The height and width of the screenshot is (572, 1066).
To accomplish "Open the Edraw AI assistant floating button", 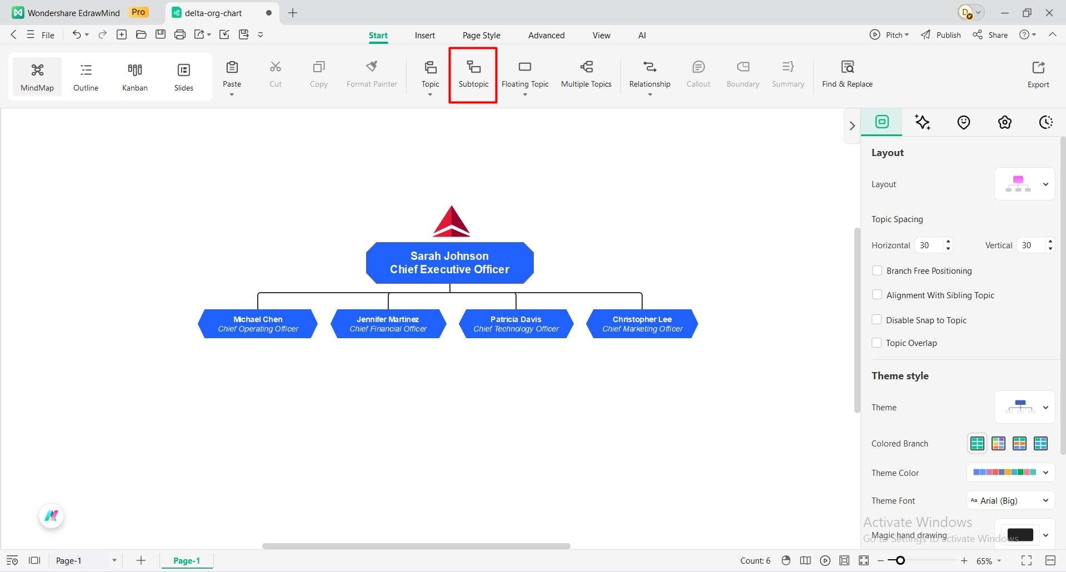I will pyautogui.click(x=52, y=516).
